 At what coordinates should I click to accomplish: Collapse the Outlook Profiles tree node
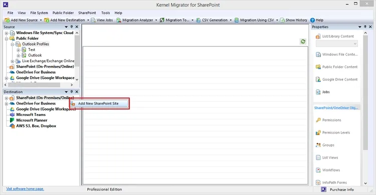[12, 44]
